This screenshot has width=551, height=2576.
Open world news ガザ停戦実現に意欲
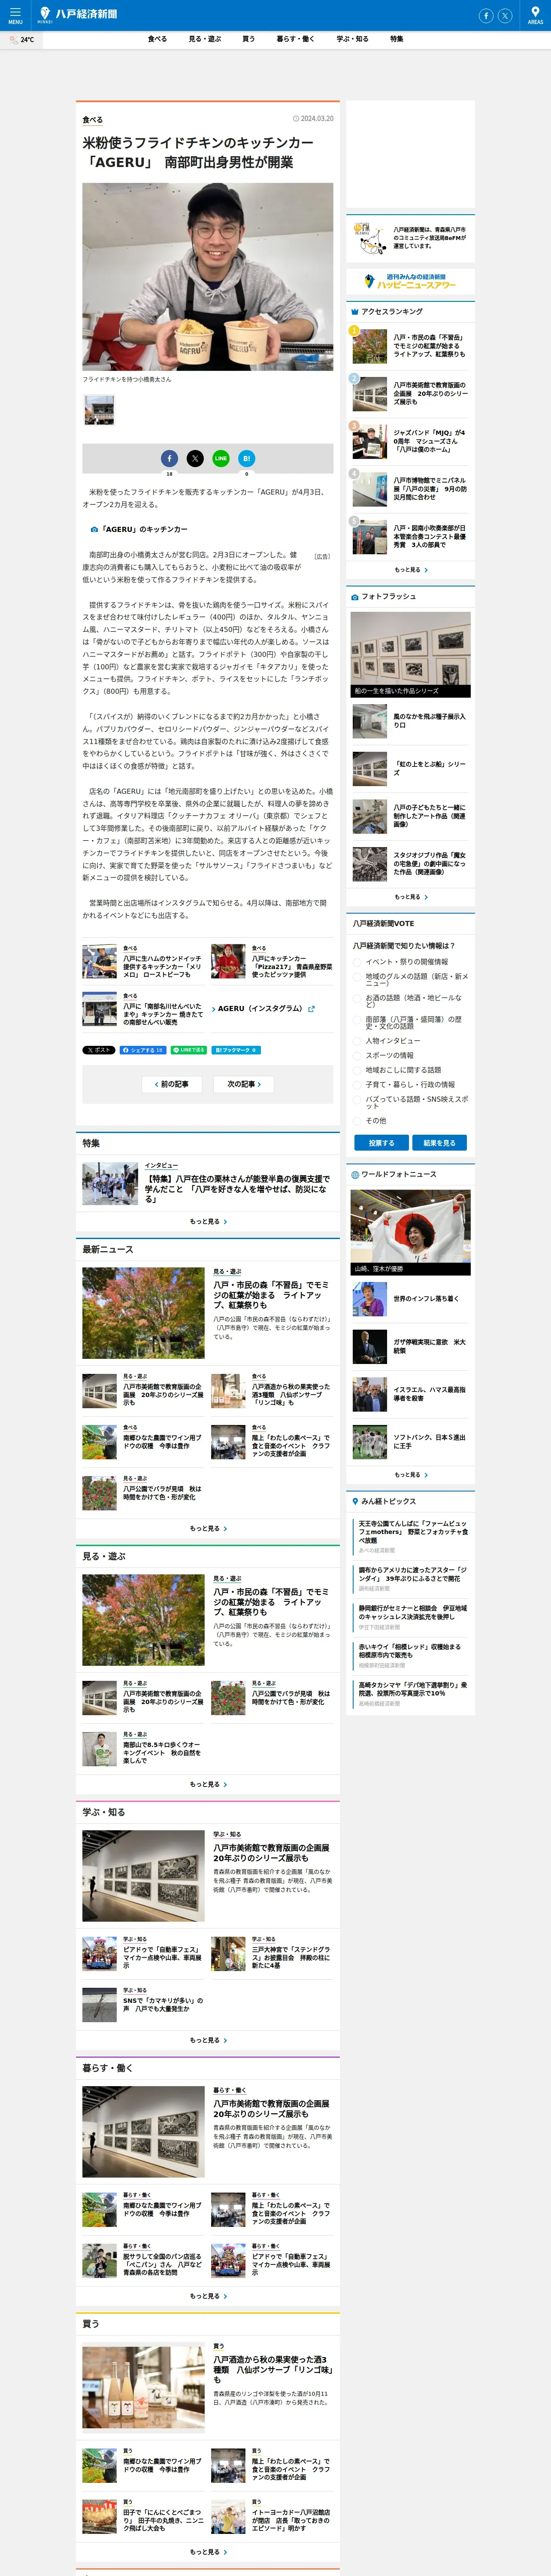[x=411, y=1346]
